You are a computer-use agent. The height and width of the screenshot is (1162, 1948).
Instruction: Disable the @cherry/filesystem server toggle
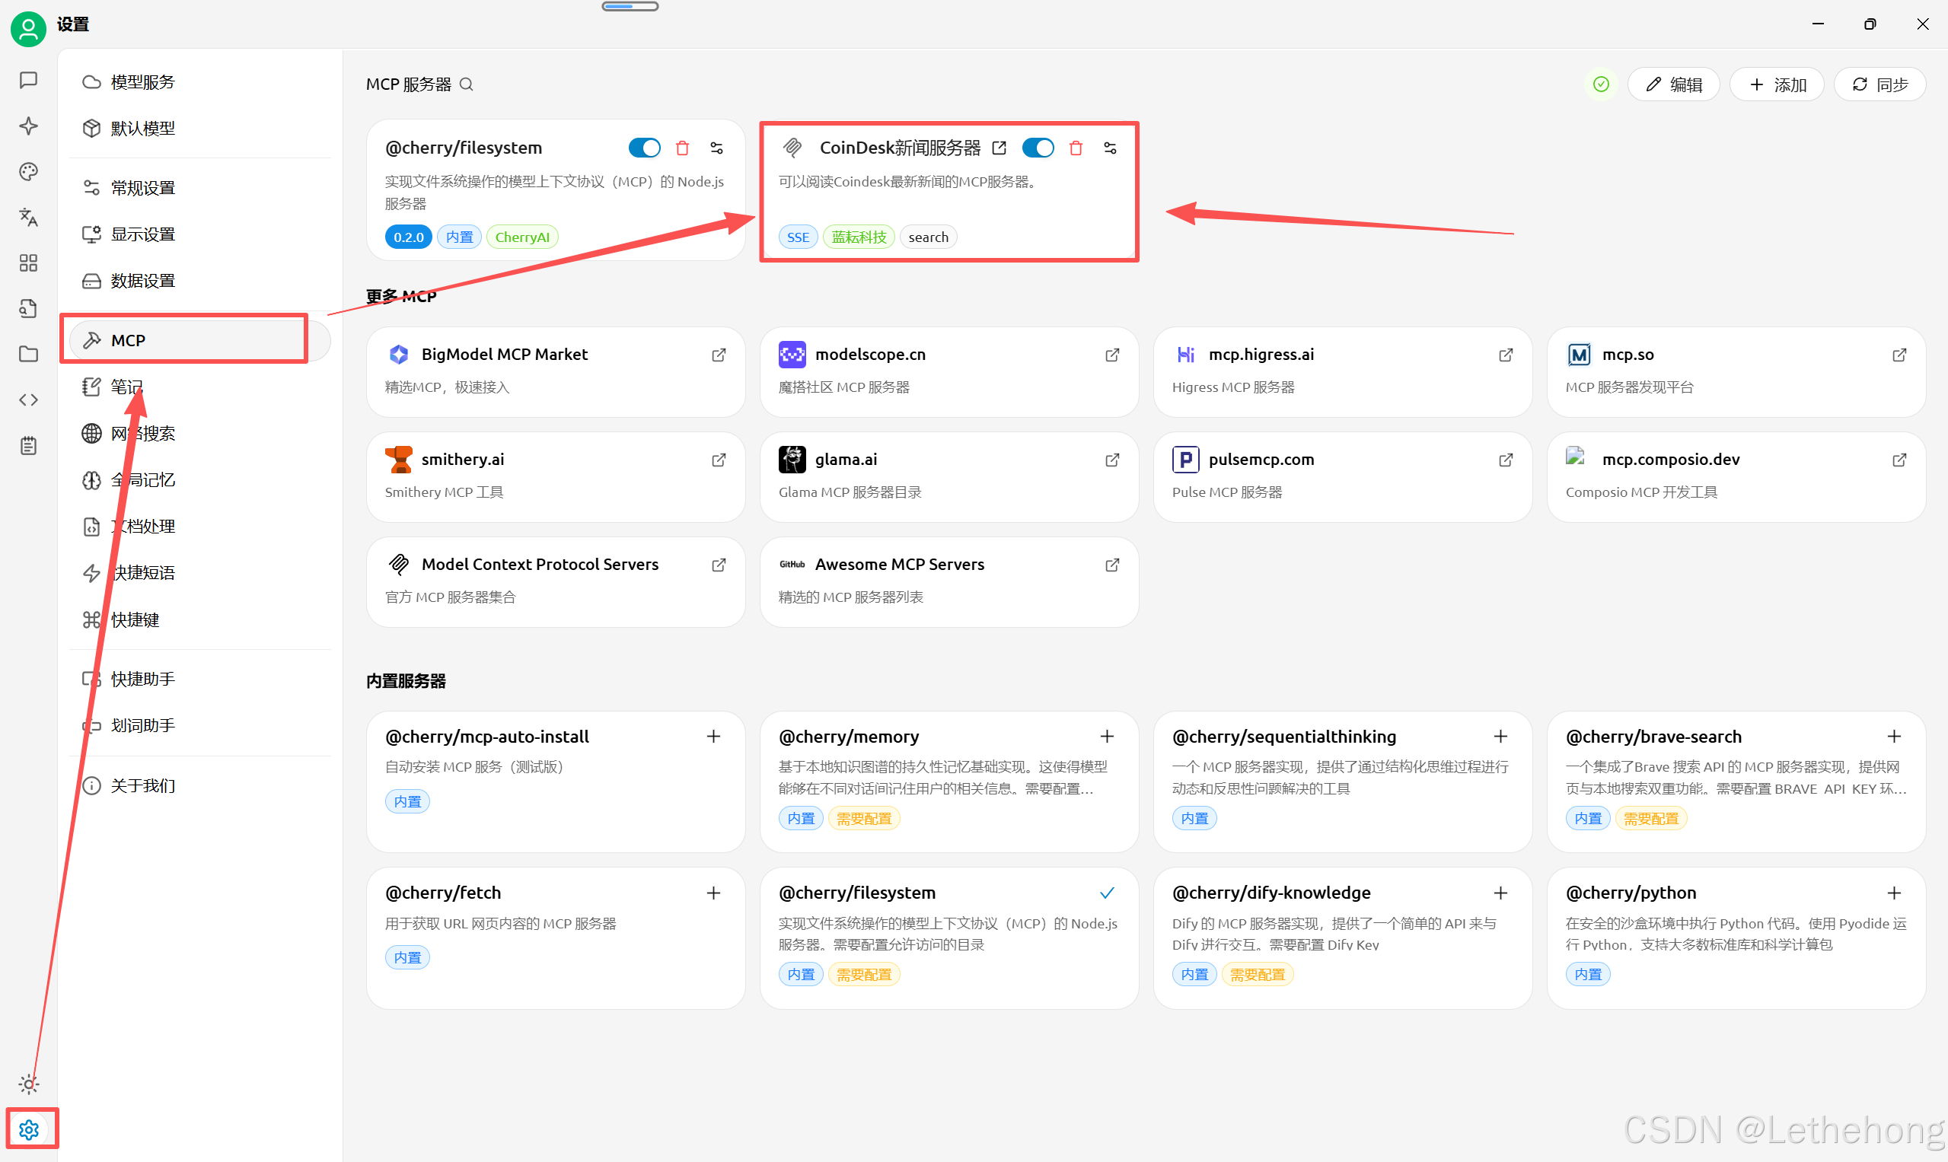pyautogui.click(x=644, y=148)
